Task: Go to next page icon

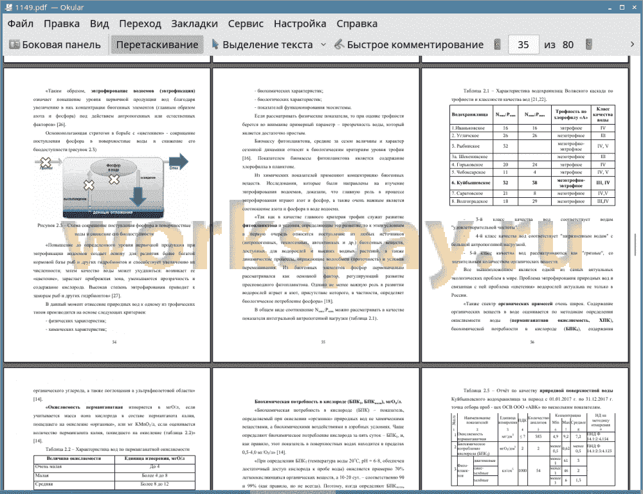Action: click(589, 44)
